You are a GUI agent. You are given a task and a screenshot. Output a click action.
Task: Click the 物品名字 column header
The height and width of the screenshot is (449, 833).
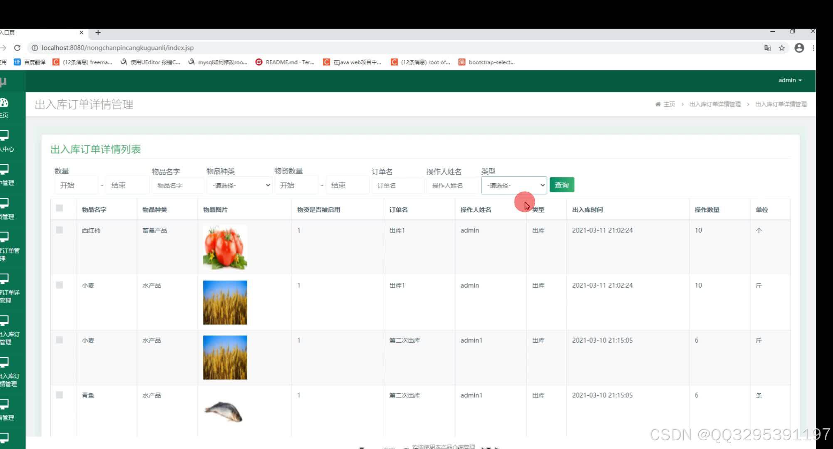coord(94,210)
